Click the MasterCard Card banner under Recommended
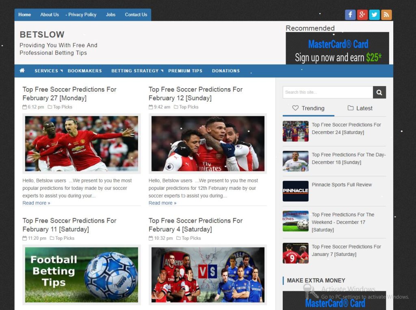 [338, 48]
